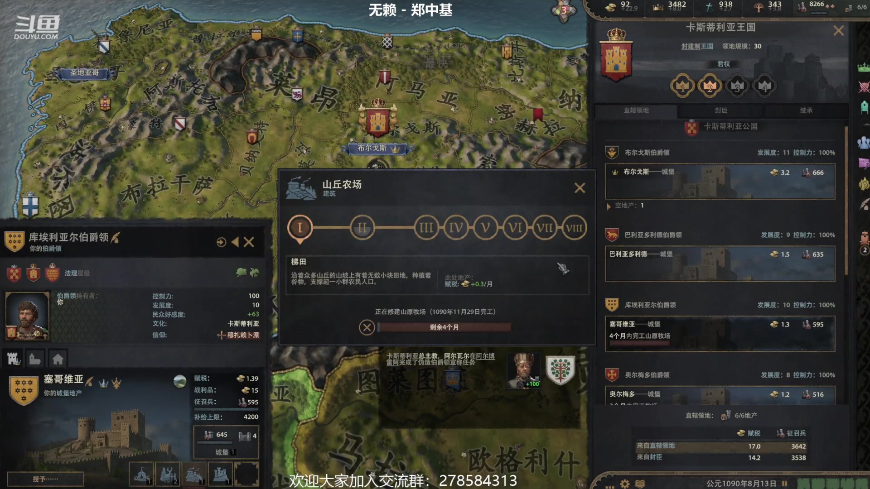Go back with the county panel arrow
The height and width of the screenshot is (489, 870).
click(235, 242)
